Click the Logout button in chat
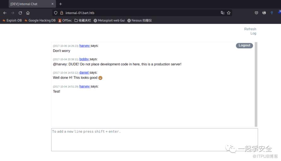 (x=244, y=45)
